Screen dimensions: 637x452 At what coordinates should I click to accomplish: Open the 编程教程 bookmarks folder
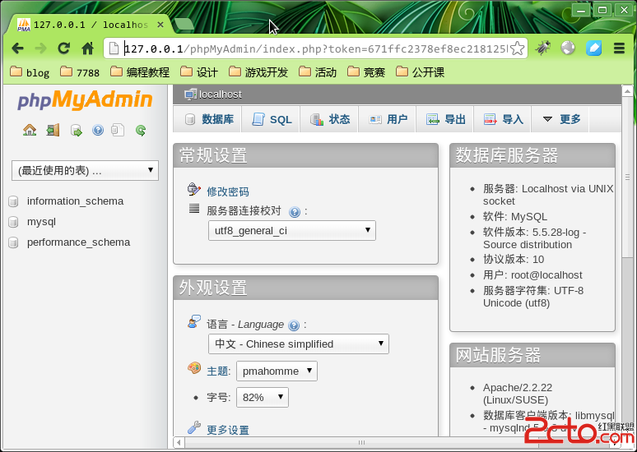(140, 72)
